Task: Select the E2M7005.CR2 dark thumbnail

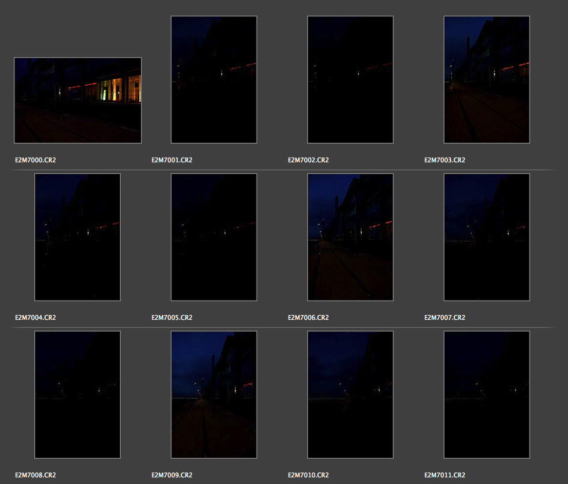Action: coord(214,237)
